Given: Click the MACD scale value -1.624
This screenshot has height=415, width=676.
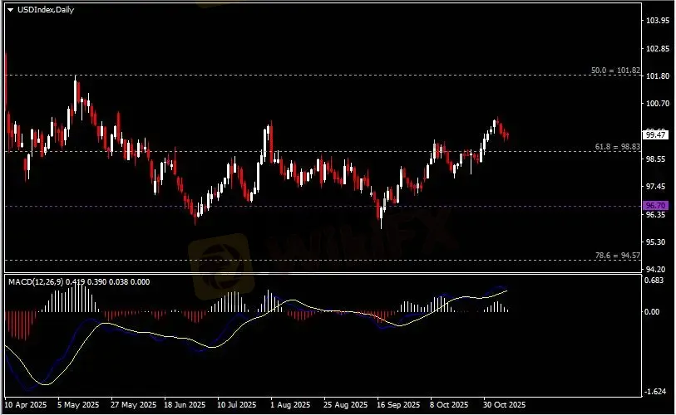Looking at the screenshot, I should click(655, 391).
